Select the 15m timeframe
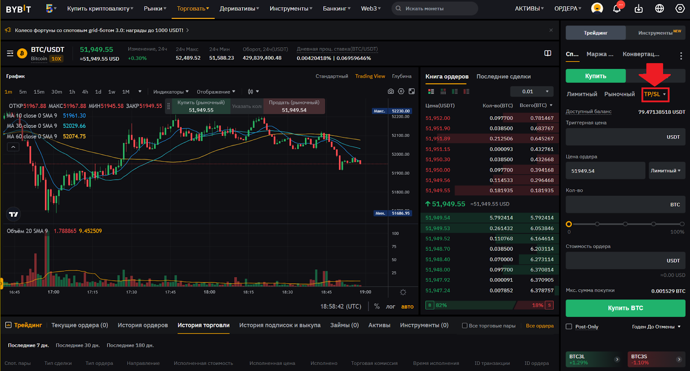The width and height of the screenshot is (690, 371). pyautogui.click(x=39, y=92)
